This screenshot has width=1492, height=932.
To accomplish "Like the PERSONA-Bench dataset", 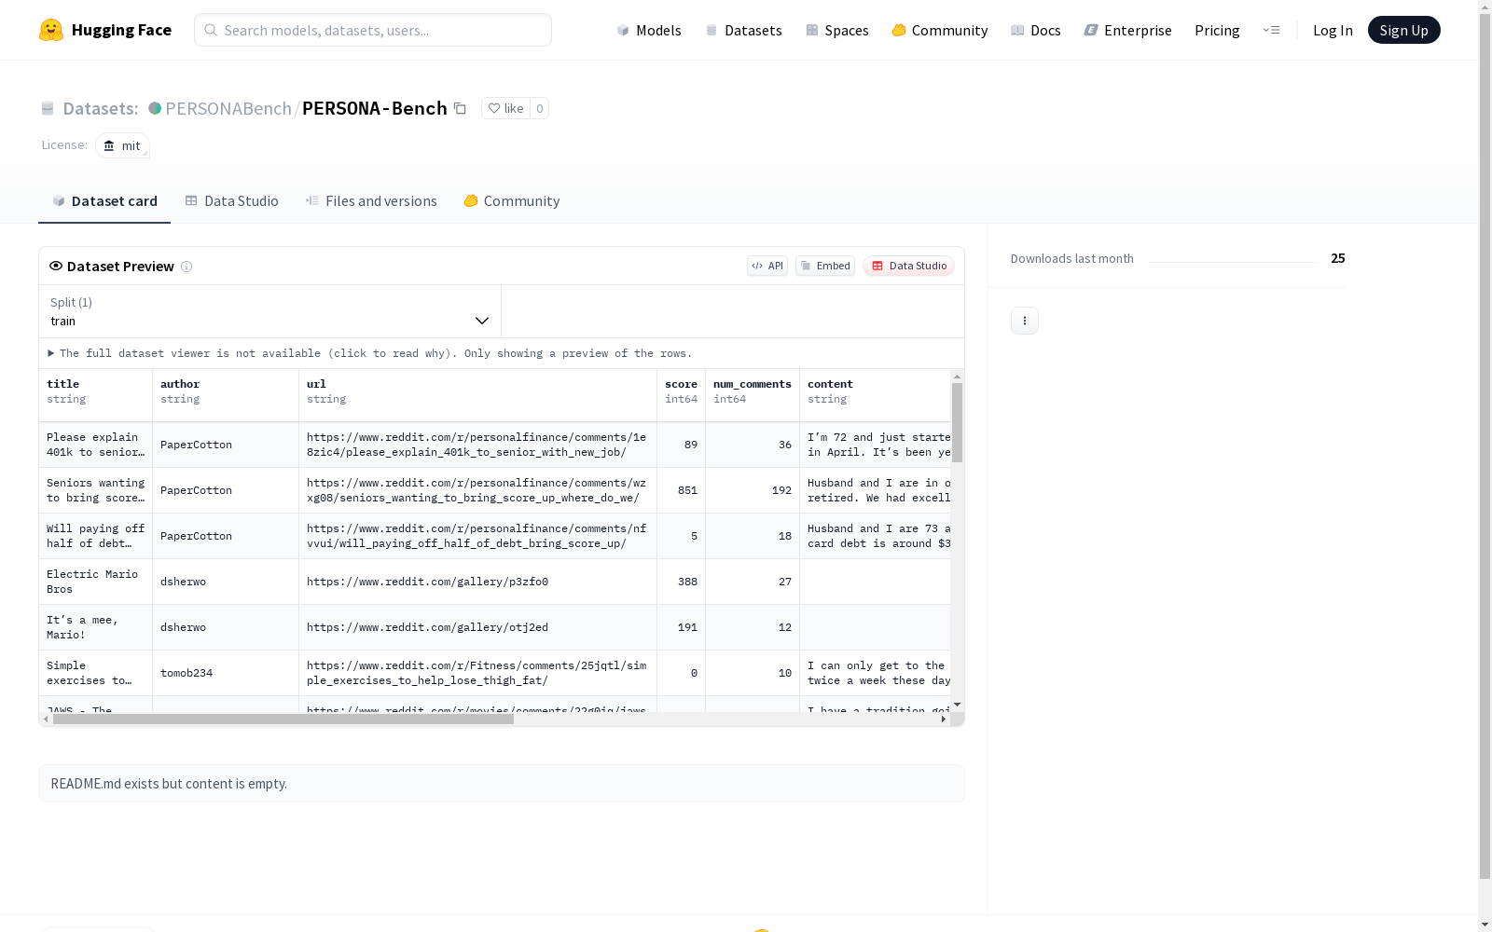I will (x=505, y=108).
